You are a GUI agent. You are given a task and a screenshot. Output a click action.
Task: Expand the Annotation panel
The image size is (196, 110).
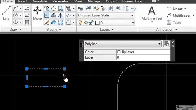click(167, 29)
